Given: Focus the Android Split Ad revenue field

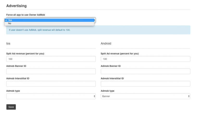Looking at the screenshot, I should tap(145, 59).
